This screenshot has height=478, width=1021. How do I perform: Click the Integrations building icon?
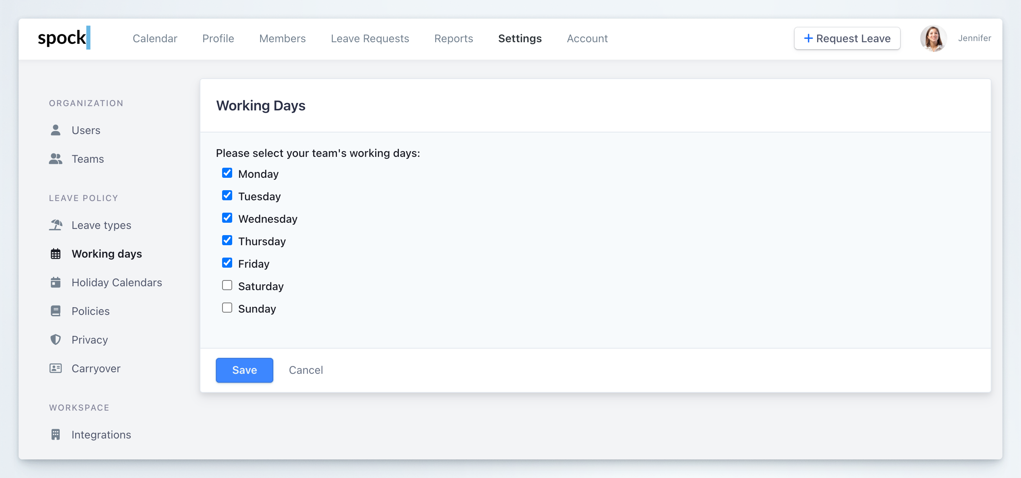[x=55, y=435]
